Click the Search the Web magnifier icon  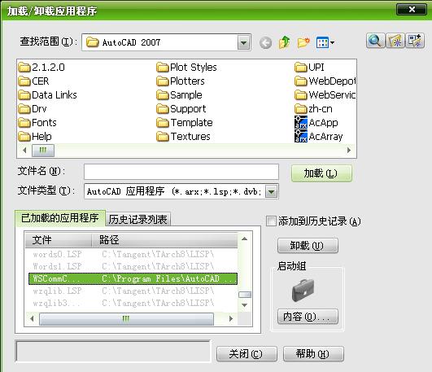[x=375, y=41]
